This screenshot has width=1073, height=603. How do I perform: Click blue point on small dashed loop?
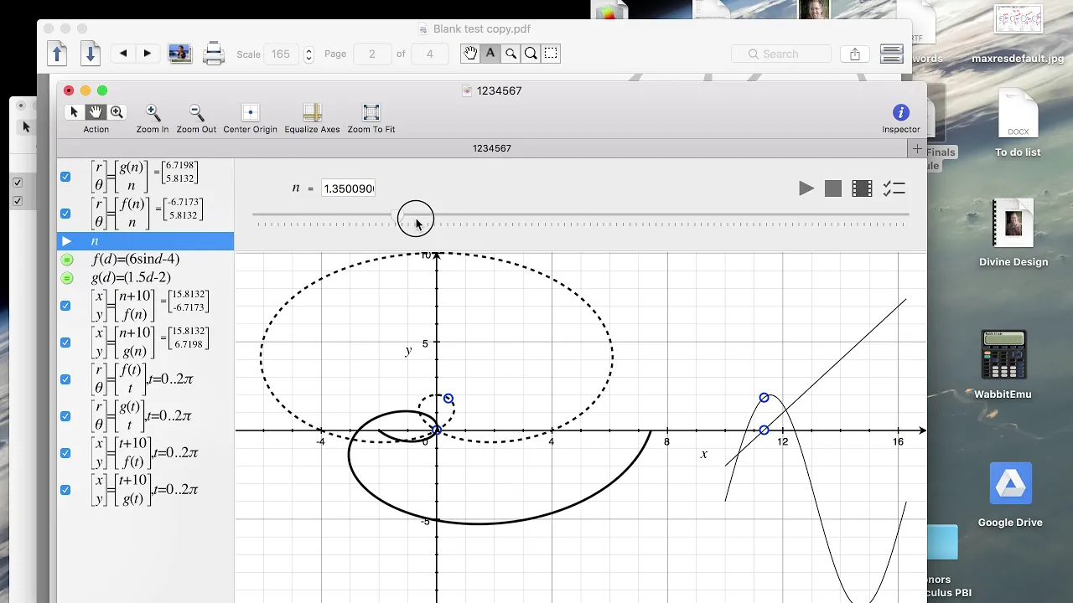(448, 399)
